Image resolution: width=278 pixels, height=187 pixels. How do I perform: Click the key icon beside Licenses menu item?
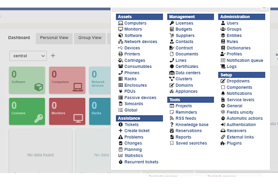pos(172,23)
